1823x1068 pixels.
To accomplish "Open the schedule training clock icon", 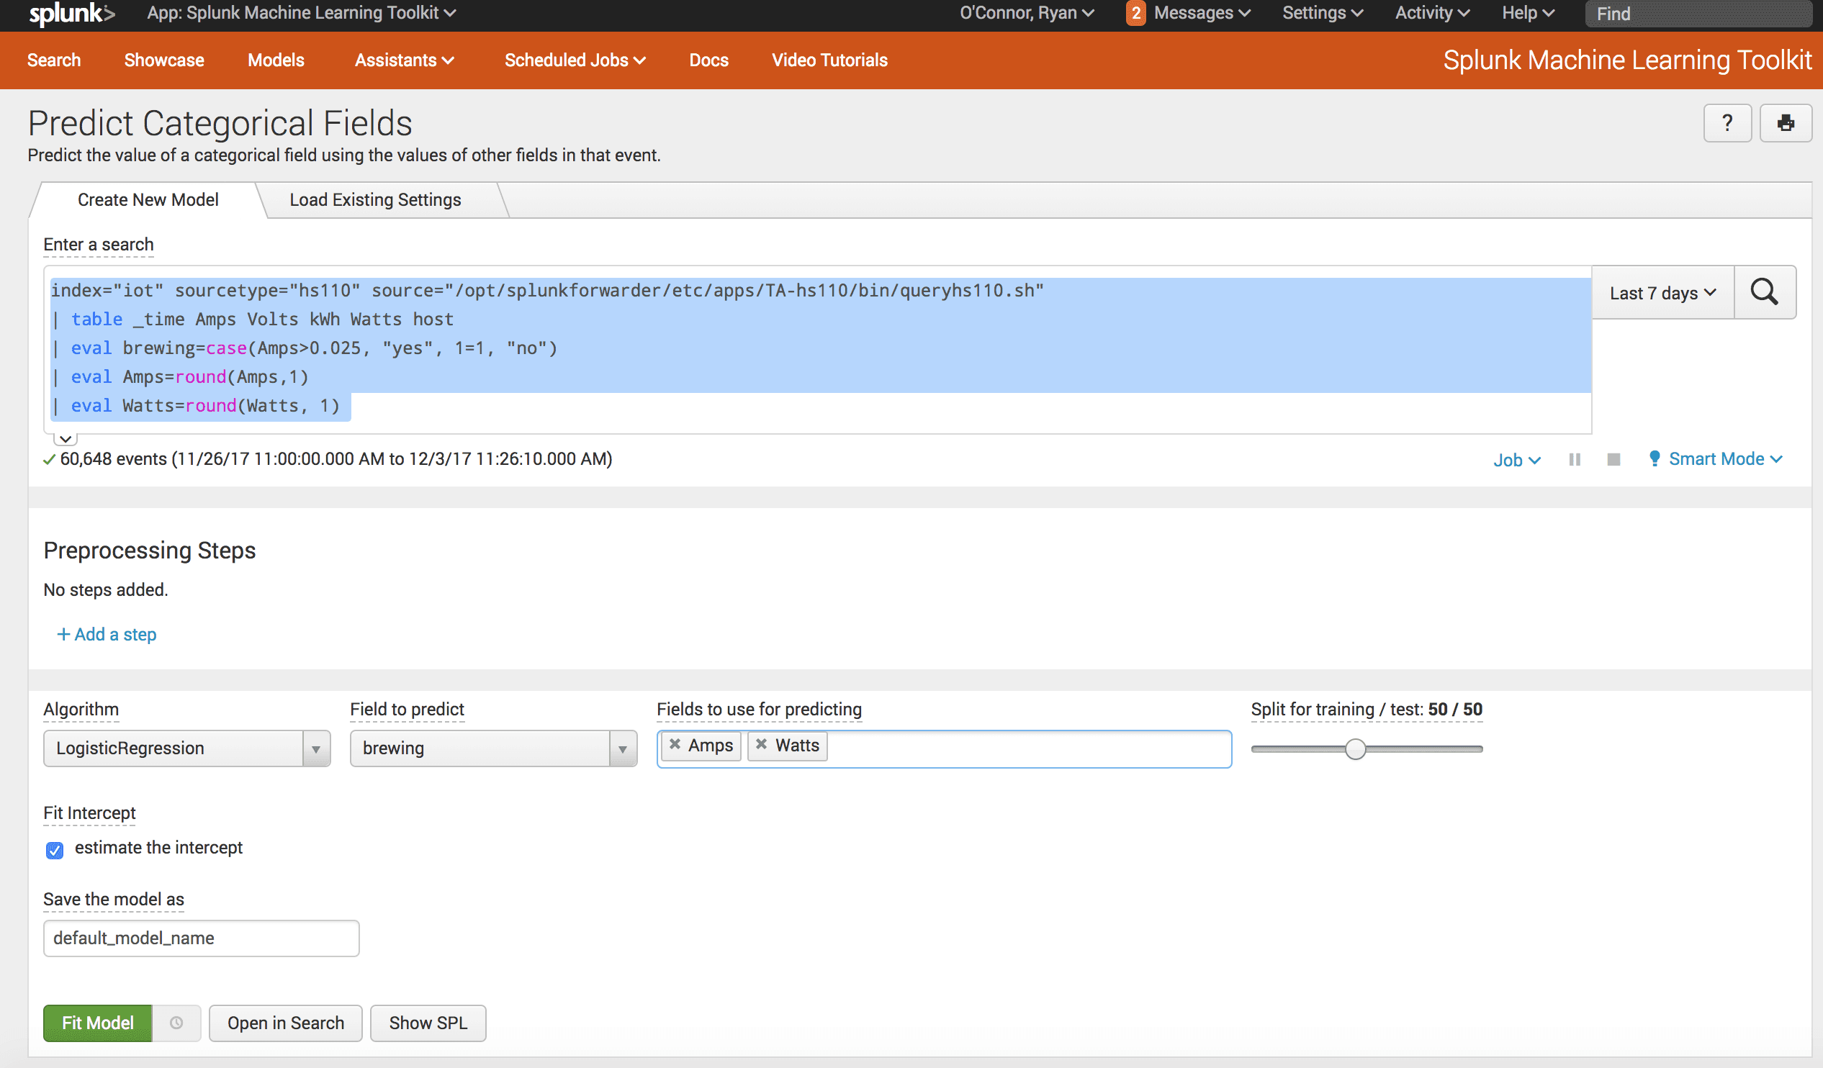I will pos(176,1023).
